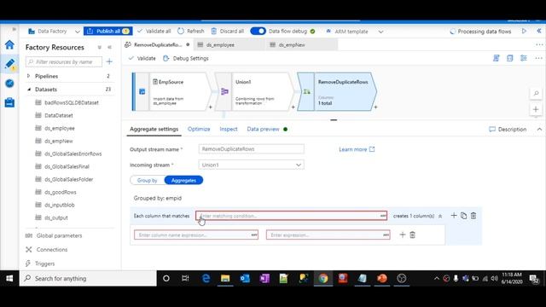The height and width of the screenshot is (307, 546).
Task: Show hidden system tray icons
Action: pos(436,278)
